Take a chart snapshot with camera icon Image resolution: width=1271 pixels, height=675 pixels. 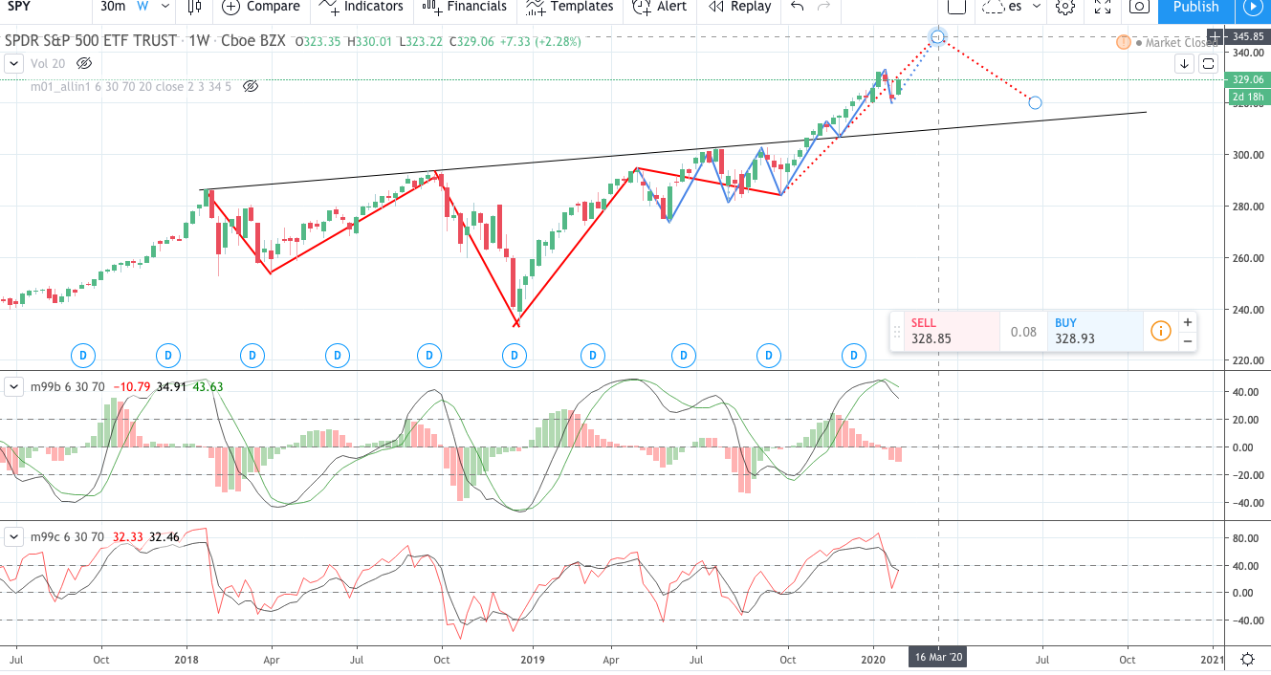[1138, 7]
